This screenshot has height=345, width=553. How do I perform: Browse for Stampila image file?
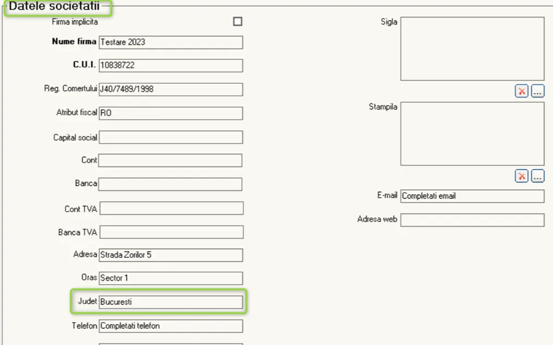538,176
